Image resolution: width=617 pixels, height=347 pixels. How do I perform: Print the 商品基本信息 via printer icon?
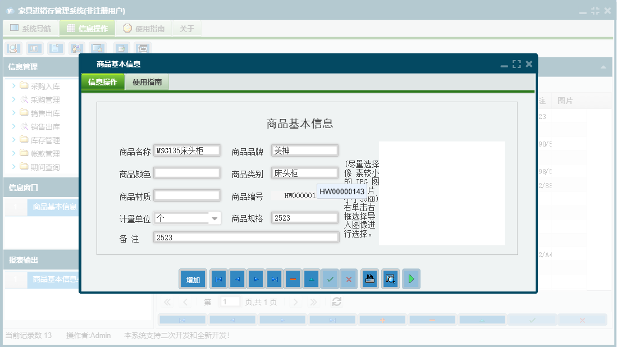click(x=369, y=278)
